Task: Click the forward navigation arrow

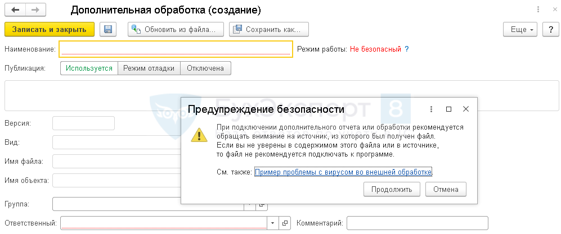Action: click(x=35, y=10)
